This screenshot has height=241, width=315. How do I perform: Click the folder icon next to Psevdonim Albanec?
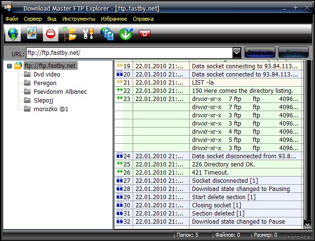click(27, 91)
